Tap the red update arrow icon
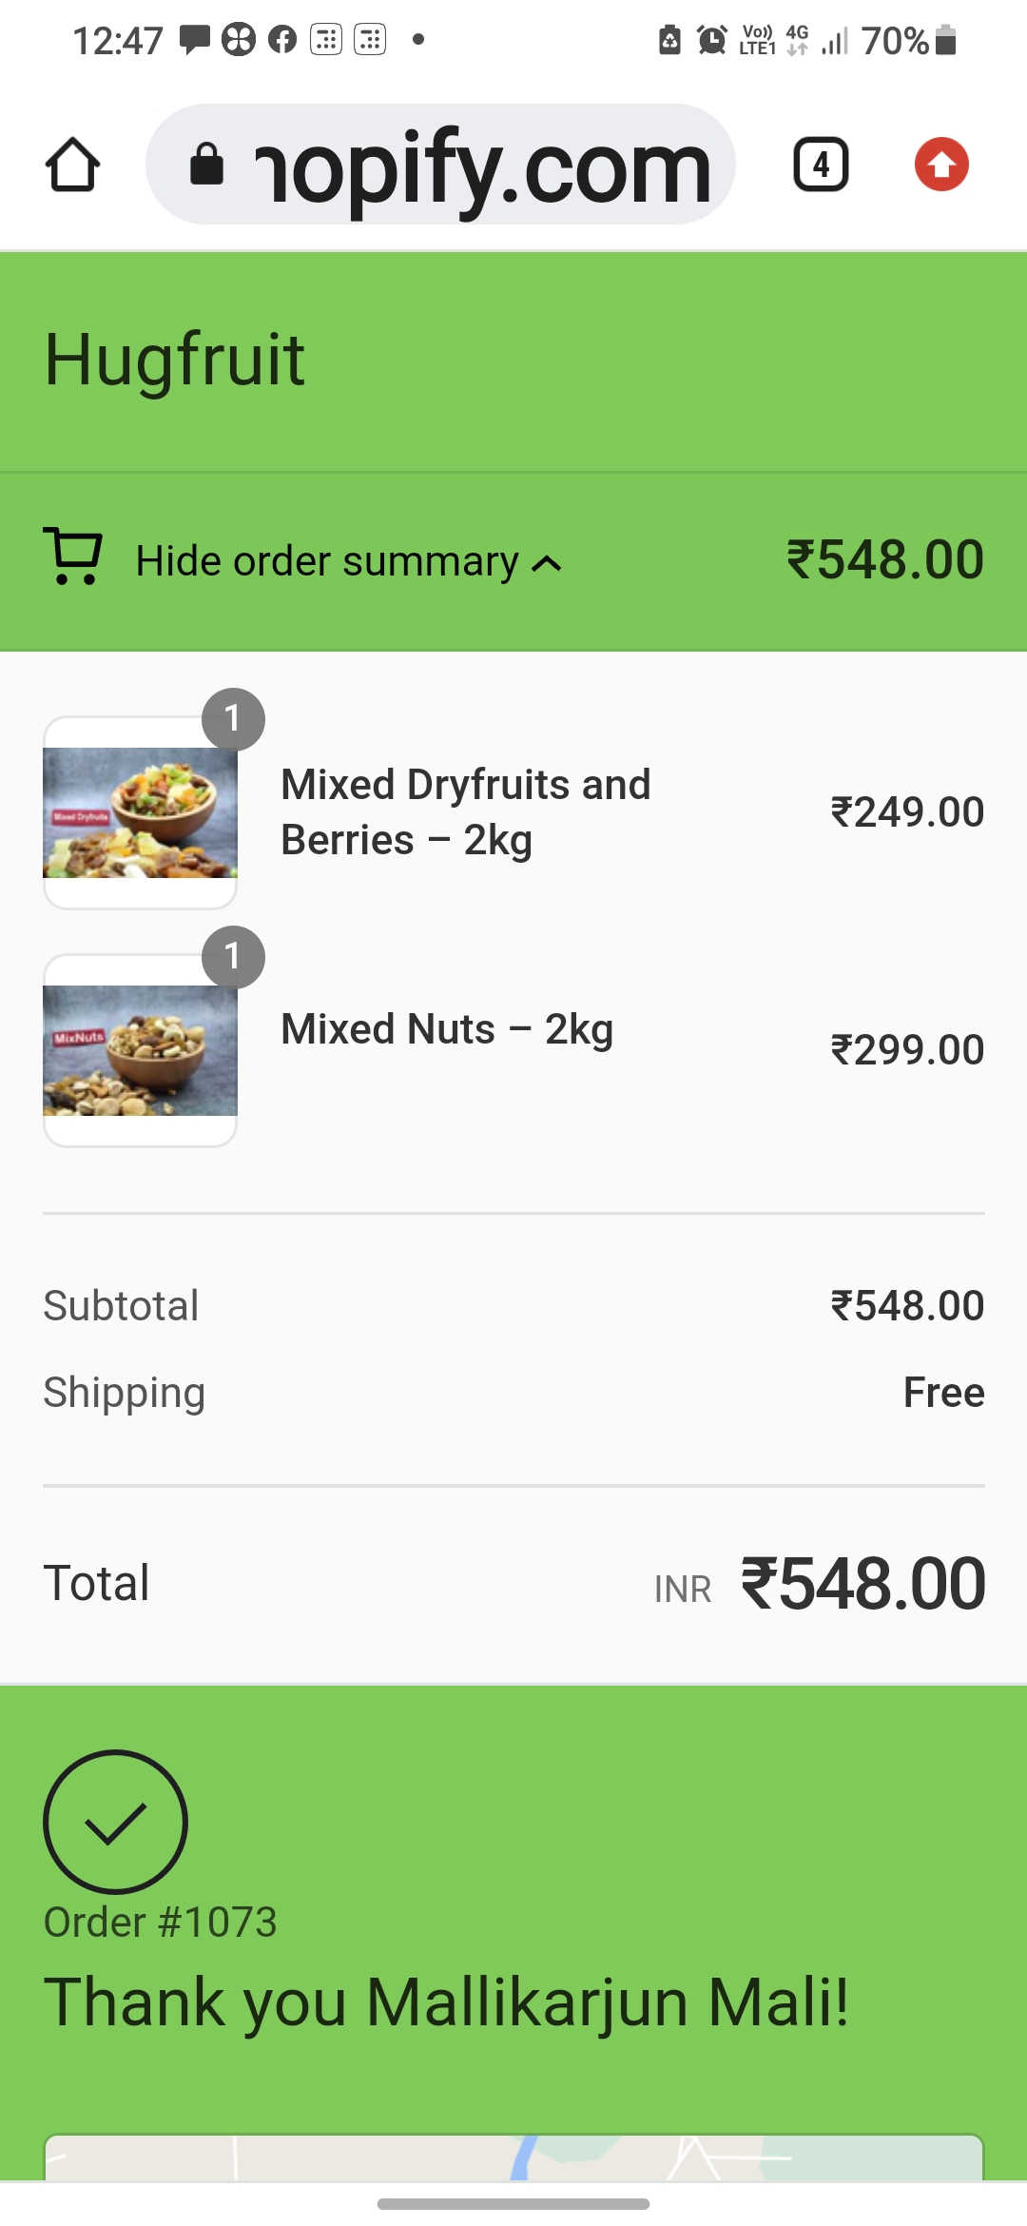The width and height of the screenshot is (1027, 2226). (x=941, y=165)
